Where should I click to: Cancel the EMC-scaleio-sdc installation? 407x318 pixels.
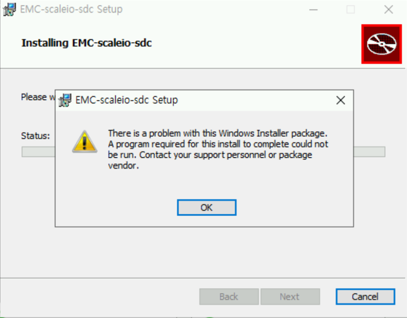pyautogui.click(x=365, y=297)
